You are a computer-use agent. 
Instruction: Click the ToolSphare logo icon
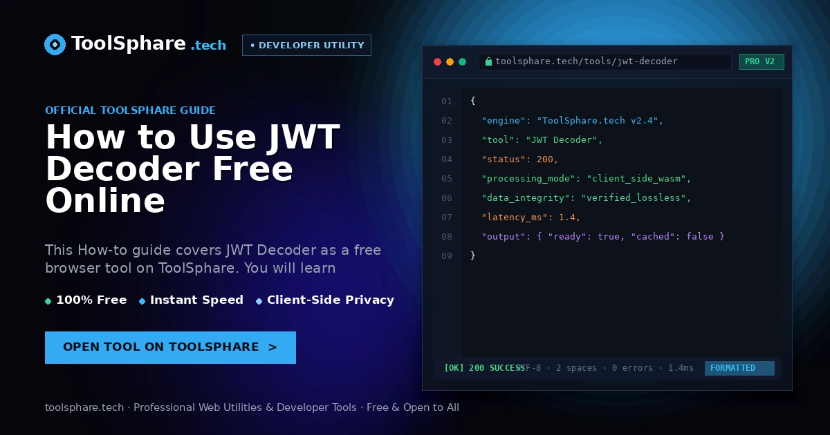click(x=55, y=44)
